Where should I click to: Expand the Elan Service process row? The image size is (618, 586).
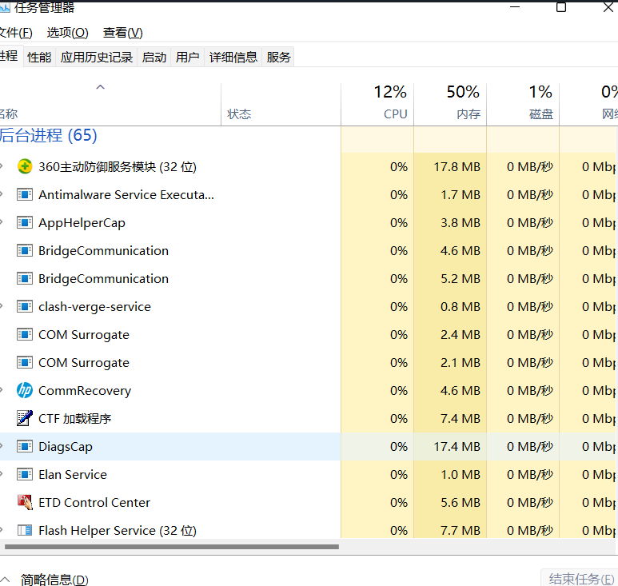tap(2, 474)
